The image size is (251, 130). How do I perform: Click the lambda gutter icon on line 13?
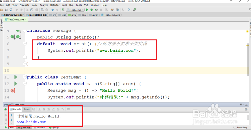point(13,90)
